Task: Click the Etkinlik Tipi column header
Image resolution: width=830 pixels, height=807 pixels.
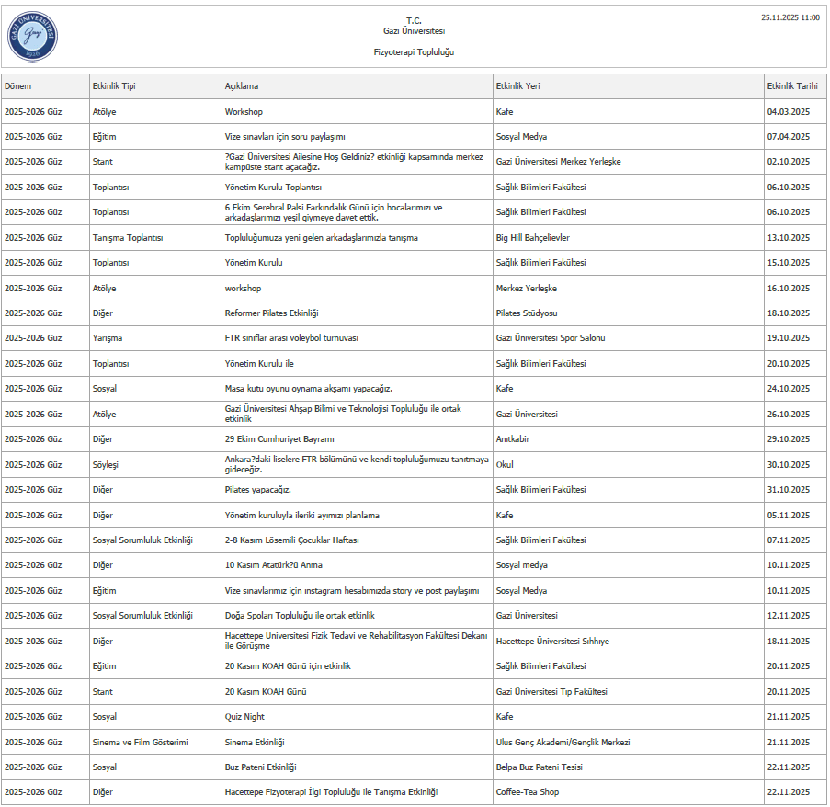Action: 114,86
